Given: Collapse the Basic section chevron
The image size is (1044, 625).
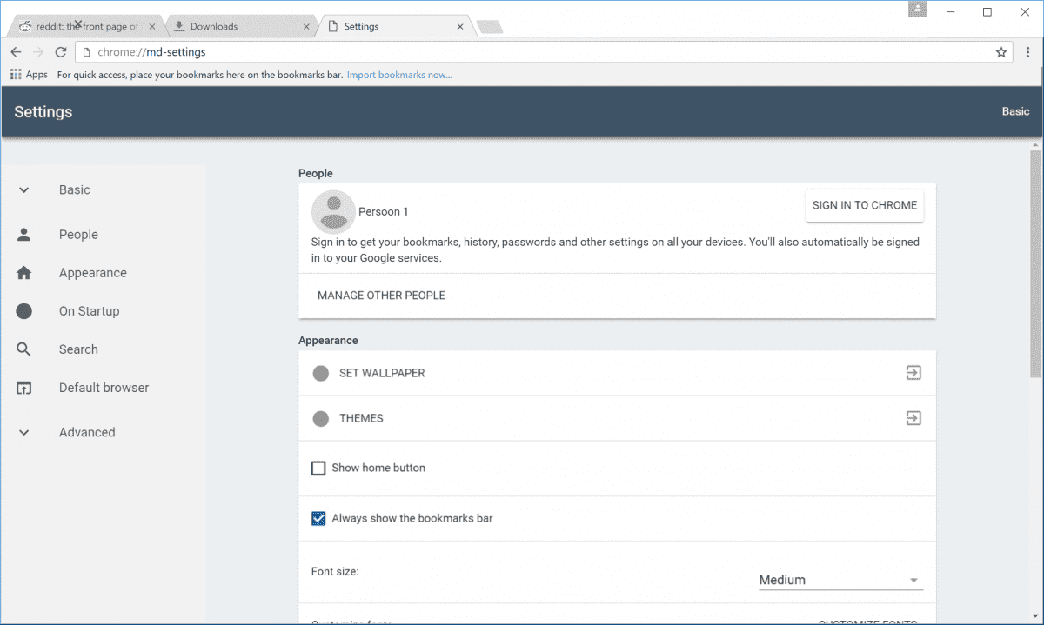Looking at the screenshot, I should [24, 189].
